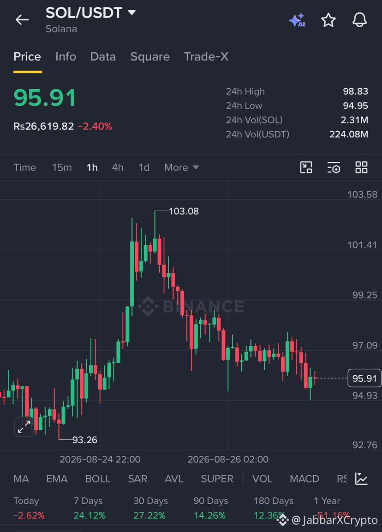
Task: Click the 24h High value 98.83
Action: pos(355,91)
